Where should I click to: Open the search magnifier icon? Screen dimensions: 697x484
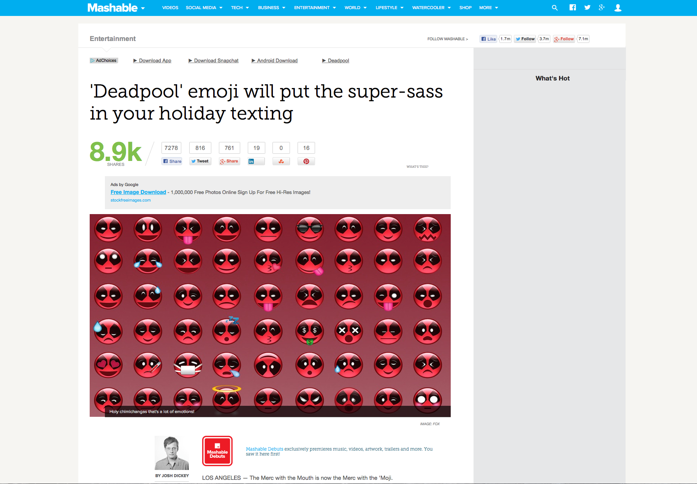point(554,8)
